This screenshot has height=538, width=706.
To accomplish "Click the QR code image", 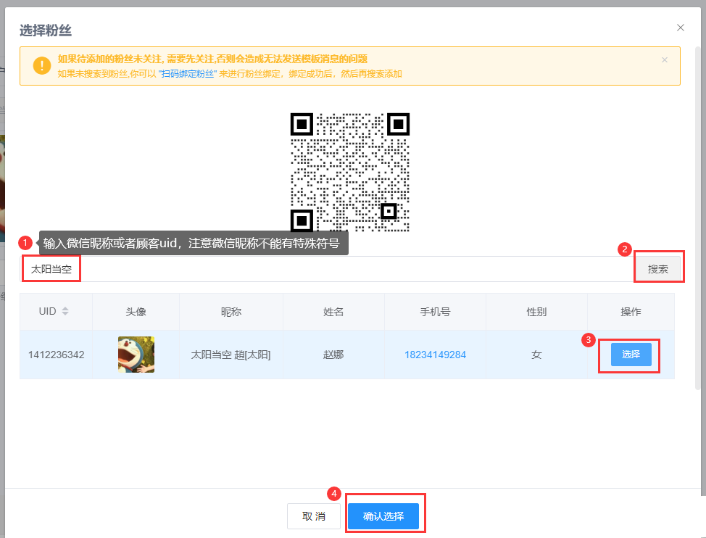I will 350,173.
